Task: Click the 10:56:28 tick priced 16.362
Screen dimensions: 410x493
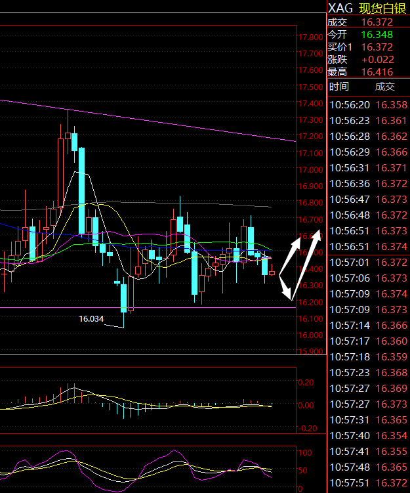Action: point(369,136)
